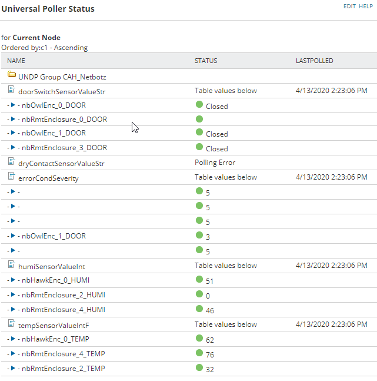Click green status dot for nbRmtEnclosure_3_DOOR
The image size is (377, 381).
point(199,147)
